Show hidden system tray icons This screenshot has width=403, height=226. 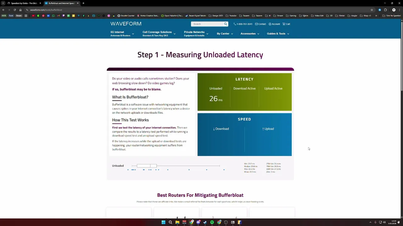click(x=370, y=222)
